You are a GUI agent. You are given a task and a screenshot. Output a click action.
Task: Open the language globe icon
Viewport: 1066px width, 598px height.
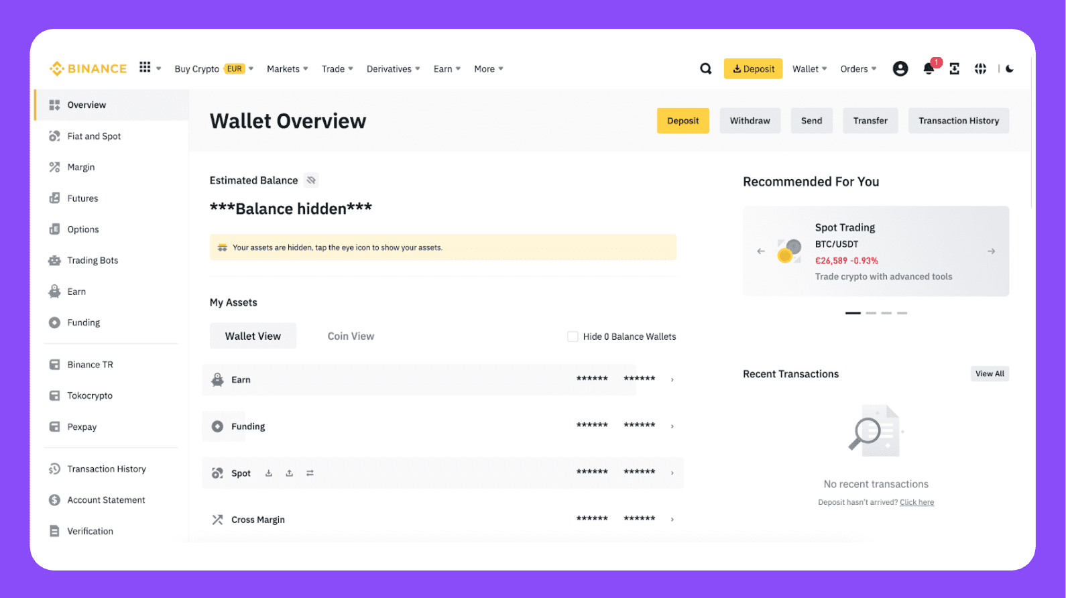pos(980,68)
